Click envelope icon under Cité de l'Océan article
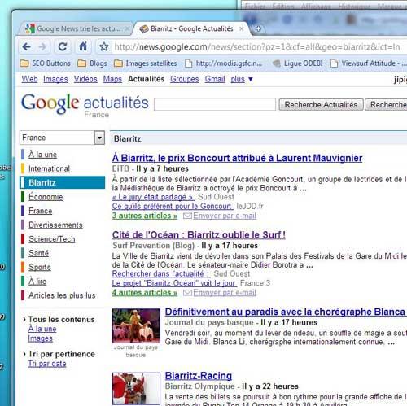Viewport: 407px width, 406px height. pyautogui.click(x=187, y=293)
